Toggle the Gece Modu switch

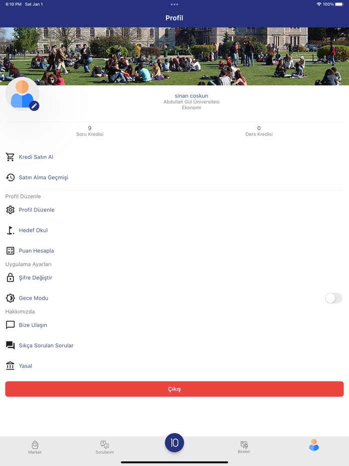tap(333, 298)
